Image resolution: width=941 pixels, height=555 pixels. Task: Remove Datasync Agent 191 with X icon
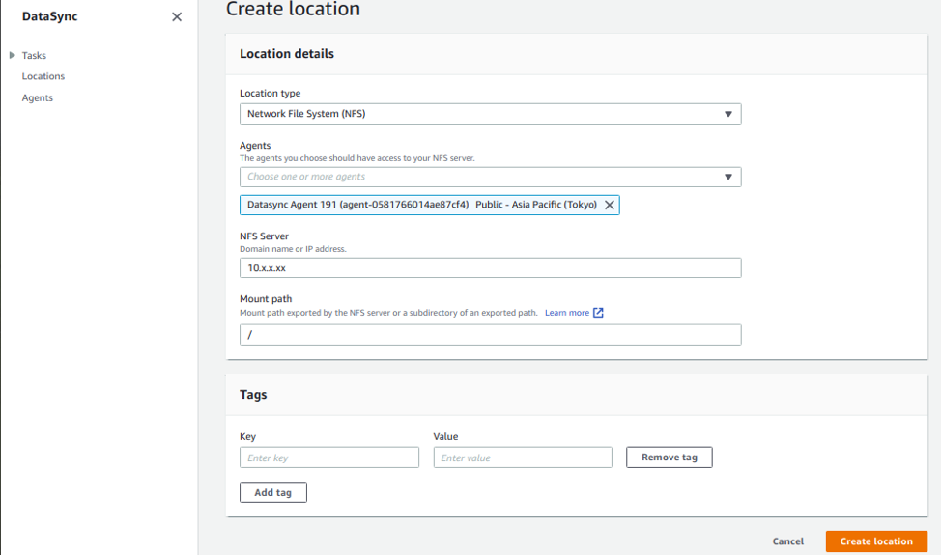[610, 205]
